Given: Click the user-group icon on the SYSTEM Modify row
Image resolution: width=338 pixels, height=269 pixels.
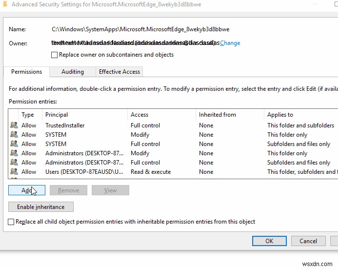Looking at the screenshot, I should pos(14,135).
